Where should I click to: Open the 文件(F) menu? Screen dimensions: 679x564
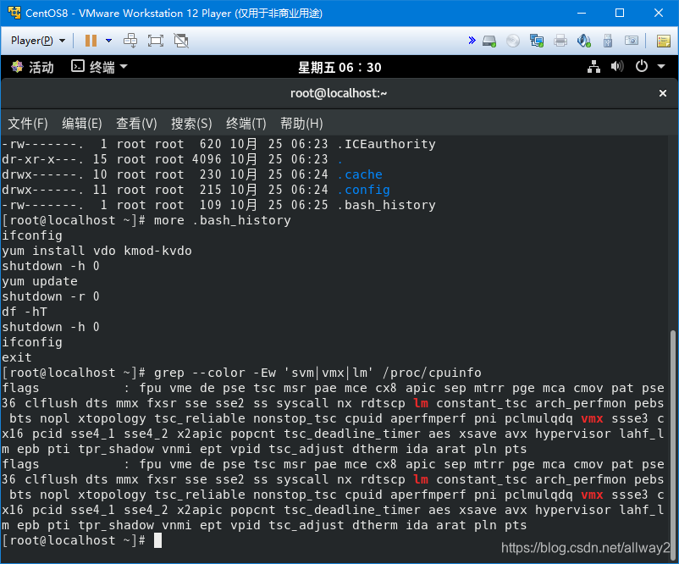click(x=28, y=124)
